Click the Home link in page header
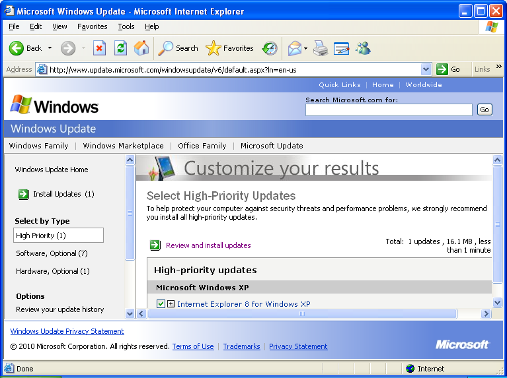 click(383, 84)
